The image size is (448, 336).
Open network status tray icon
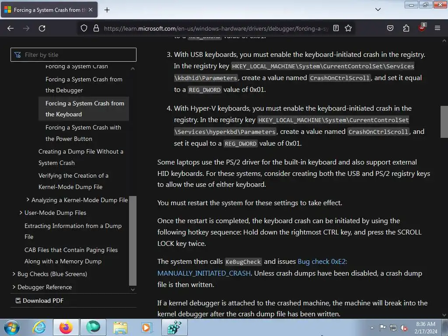[x=393, y=328]
